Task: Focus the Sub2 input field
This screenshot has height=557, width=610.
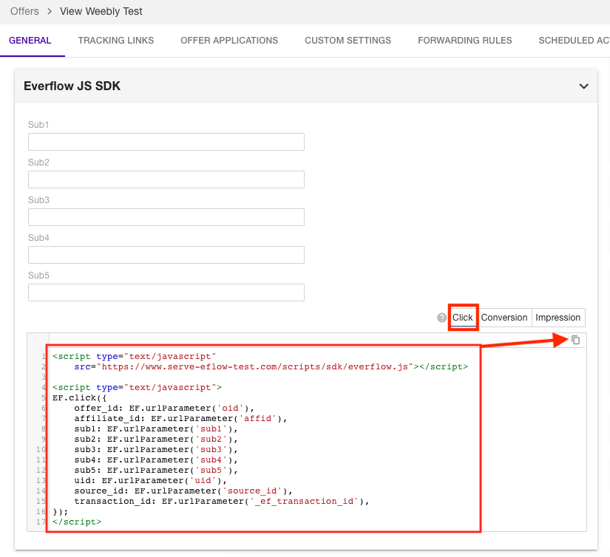Action: tap(166, 180)
